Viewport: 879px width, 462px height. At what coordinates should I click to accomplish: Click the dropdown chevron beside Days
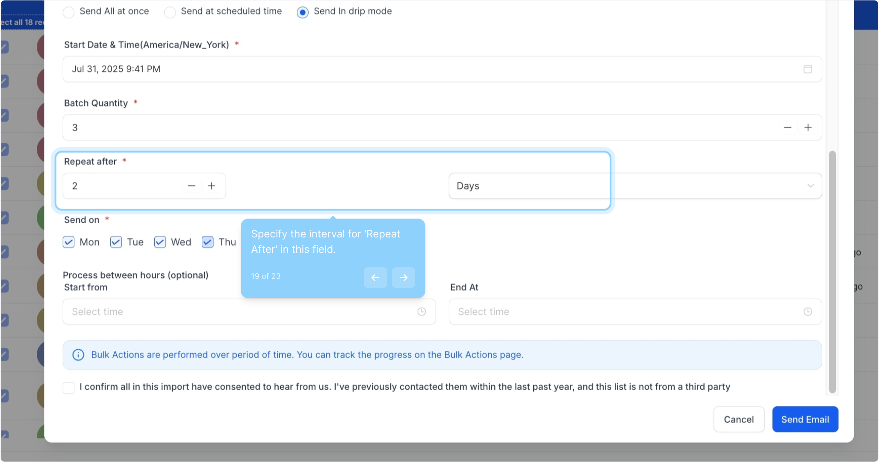coord(810,186)
